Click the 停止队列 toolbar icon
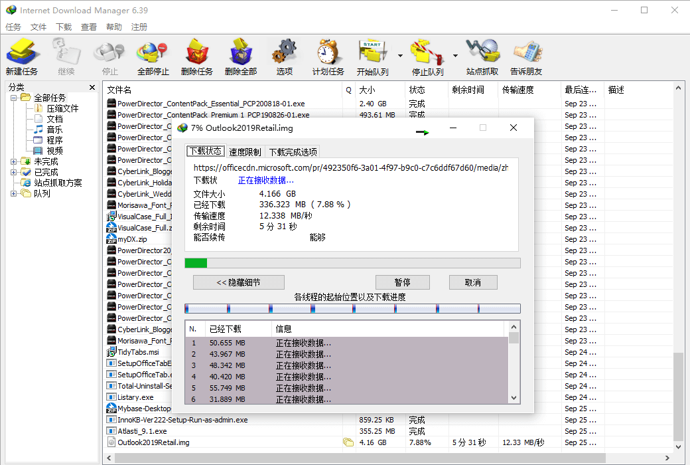 [x=427, y=57]
